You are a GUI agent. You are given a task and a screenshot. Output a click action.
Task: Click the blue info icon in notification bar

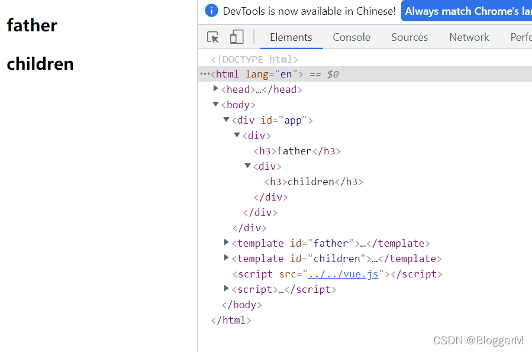pyautogui.click(x=211, y=11)
